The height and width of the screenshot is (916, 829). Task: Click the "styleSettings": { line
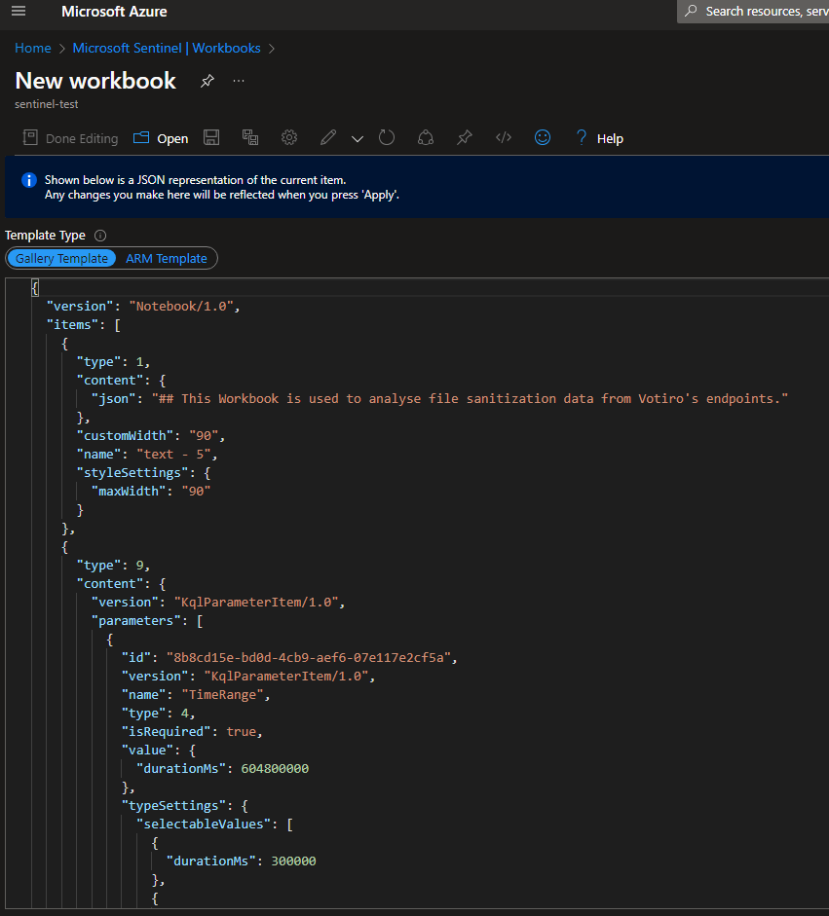(144, 473)
